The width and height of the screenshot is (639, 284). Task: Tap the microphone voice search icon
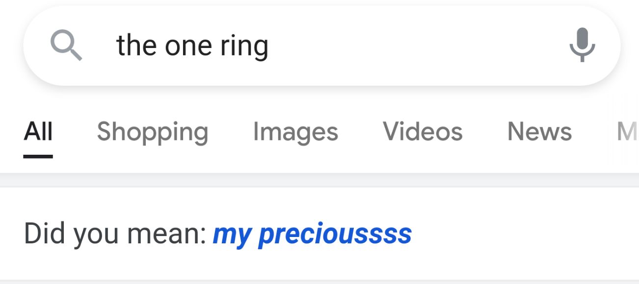pos(582,45)
